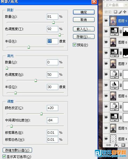128x159 pixels.
Task: Click the 载入(L)... load button
Action: pyautogui.click(x=84, y=29)
